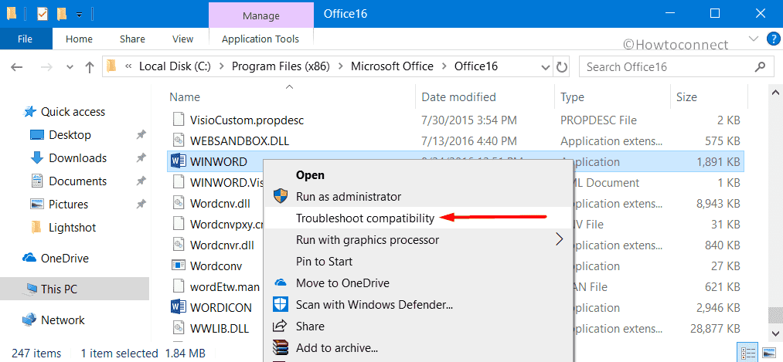Open the Lightshot folder in navigation pane
This screenshot has width=783, height=362.
coord(72,228)
